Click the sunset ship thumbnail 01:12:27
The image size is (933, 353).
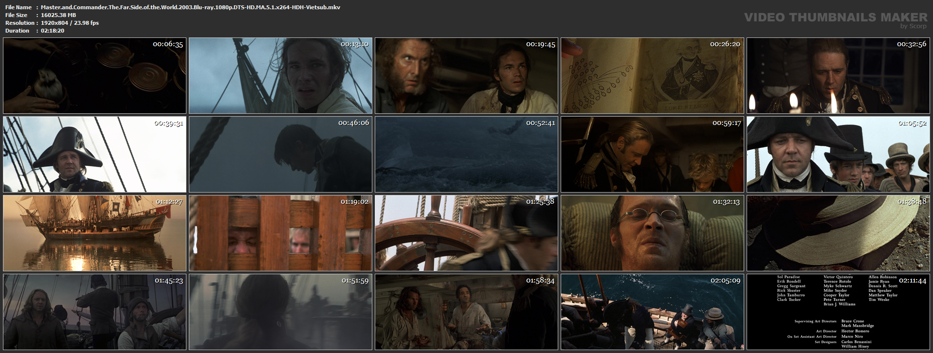[94, 233]
